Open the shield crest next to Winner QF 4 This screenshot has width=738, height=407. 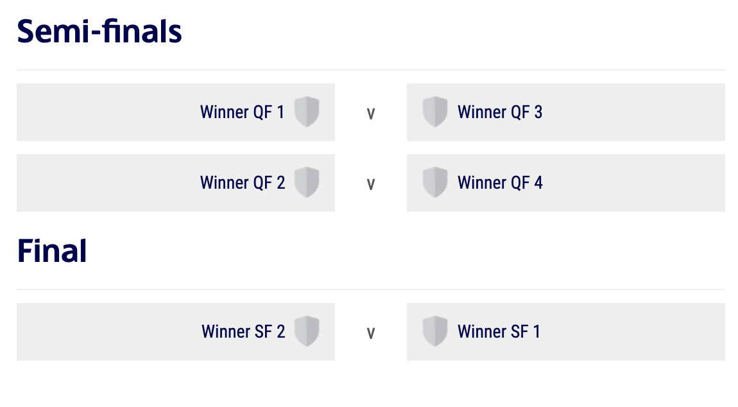pos(434,182)
